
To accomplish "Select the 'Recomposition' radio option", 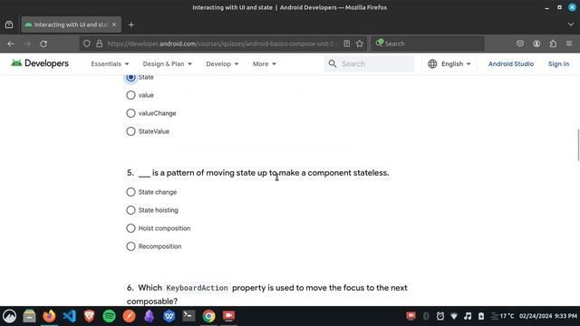I will pyautogui.click(x=130, y=246).
